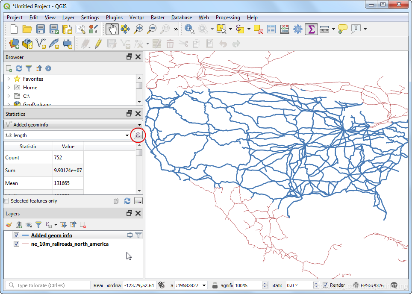Save the project with the floppy disk icon
The height and width of the screenshot is (294, 412).
pos(41,29)
